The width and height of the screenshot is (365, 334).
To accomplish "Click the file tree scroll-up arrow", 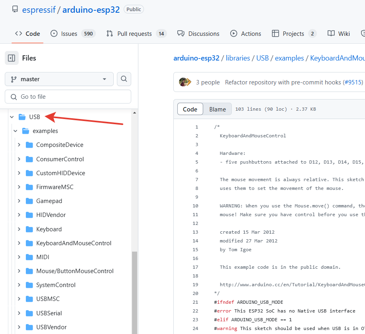I will 134,113.
